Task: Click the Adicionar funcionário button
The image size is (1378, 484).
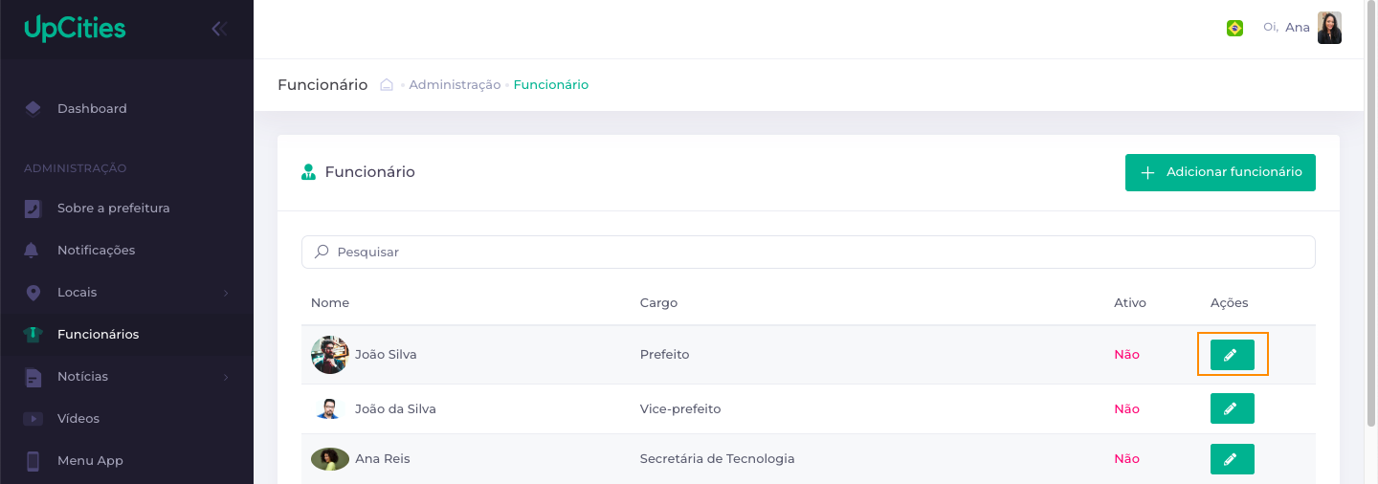Action: click(1220, 172)
